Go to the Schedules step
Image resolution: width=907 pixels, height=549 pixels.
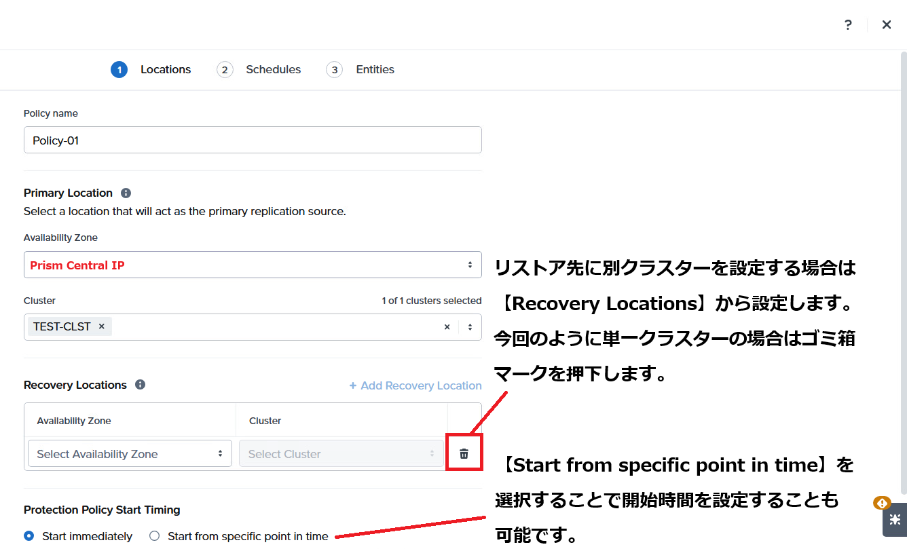coord(259,69)
